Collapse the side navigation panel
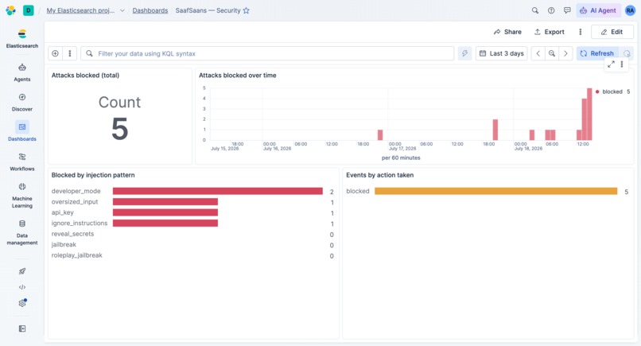This screenshot has height=346, width=641. click(22, 329)
